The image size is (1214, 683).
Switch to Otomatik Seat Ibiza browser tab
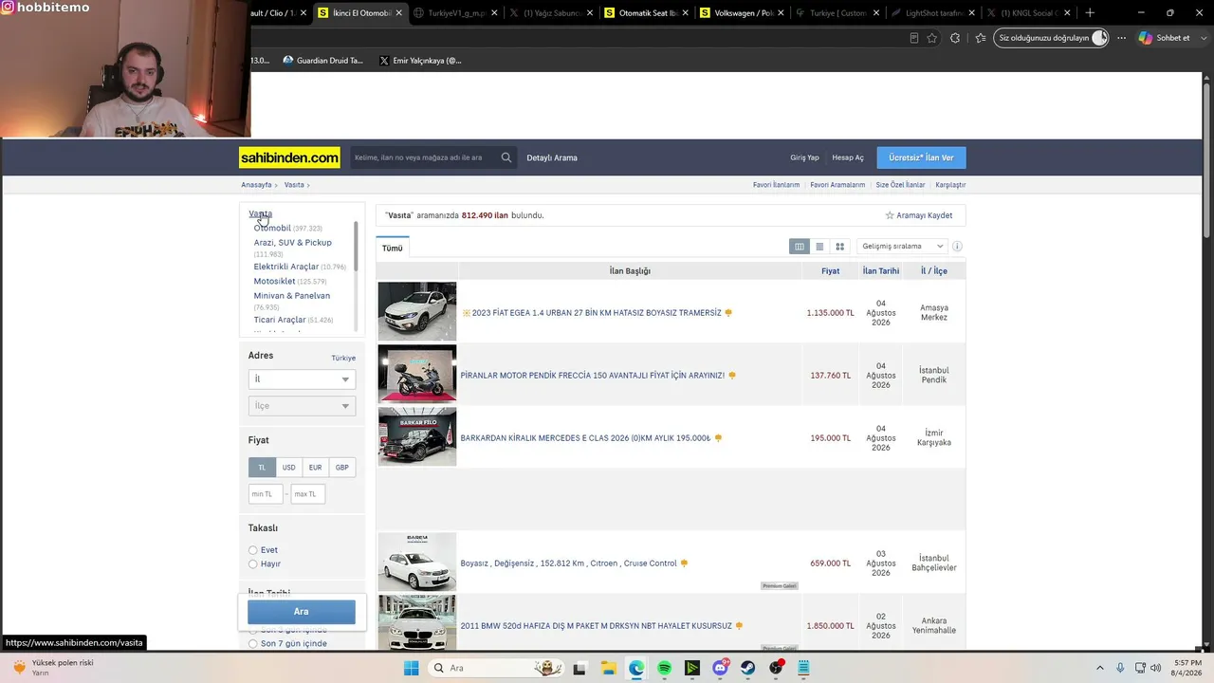click(646, 13)
